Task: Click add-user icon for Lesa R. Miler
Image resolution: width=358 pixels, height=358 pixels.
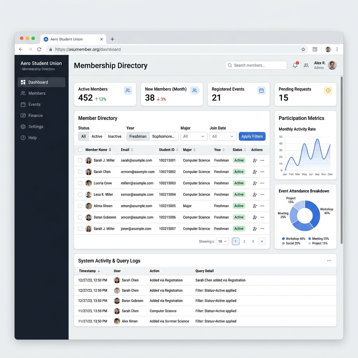Action: (x=255, y=194)
